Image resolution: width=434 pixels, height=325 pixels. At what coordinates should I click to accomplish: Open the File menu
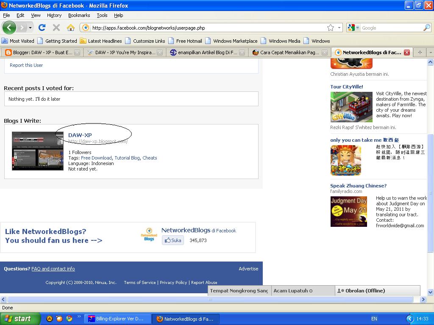tap(6, 15)
